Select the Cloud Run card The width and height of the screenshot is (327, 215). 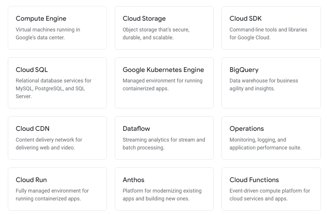pos(57,189)
